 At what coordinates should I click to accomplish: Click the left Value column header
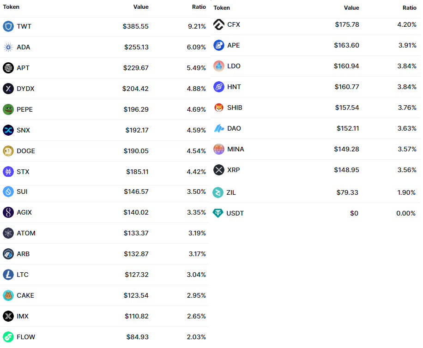(141, 7)
